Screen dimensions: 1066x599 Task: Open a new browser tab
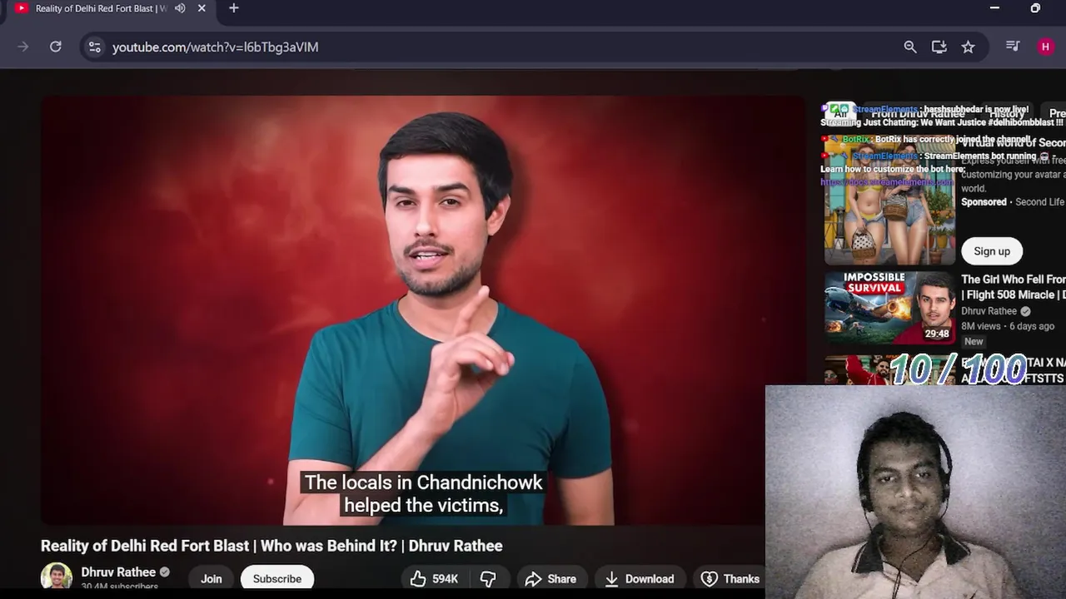pyautogui.click(x=234, y=8)
